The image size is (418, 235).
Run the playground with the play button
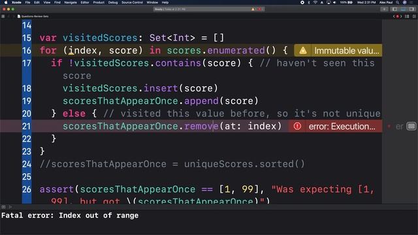point(10,207)
